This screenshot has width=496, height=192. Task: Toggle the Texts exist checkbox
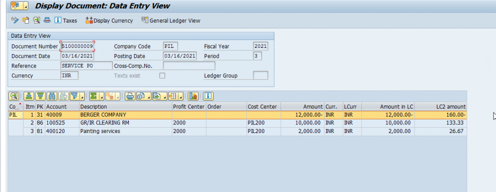point(162,76)
